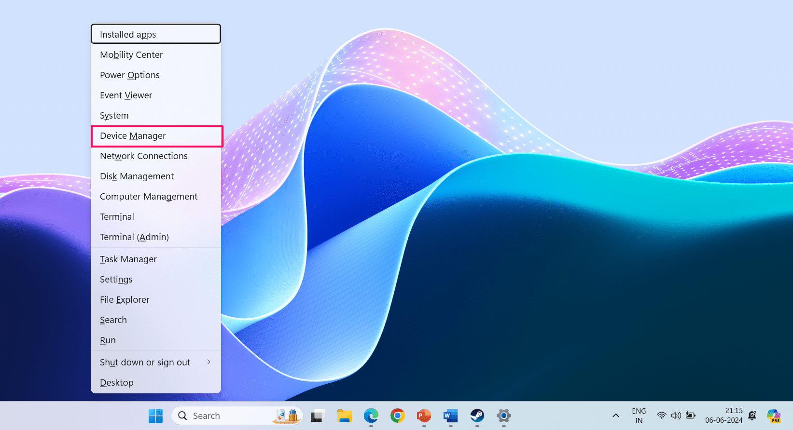Screen dimensions: 793x430
Task: Launch Microsoft Edge from taskbar
Action: pos(371,416)
